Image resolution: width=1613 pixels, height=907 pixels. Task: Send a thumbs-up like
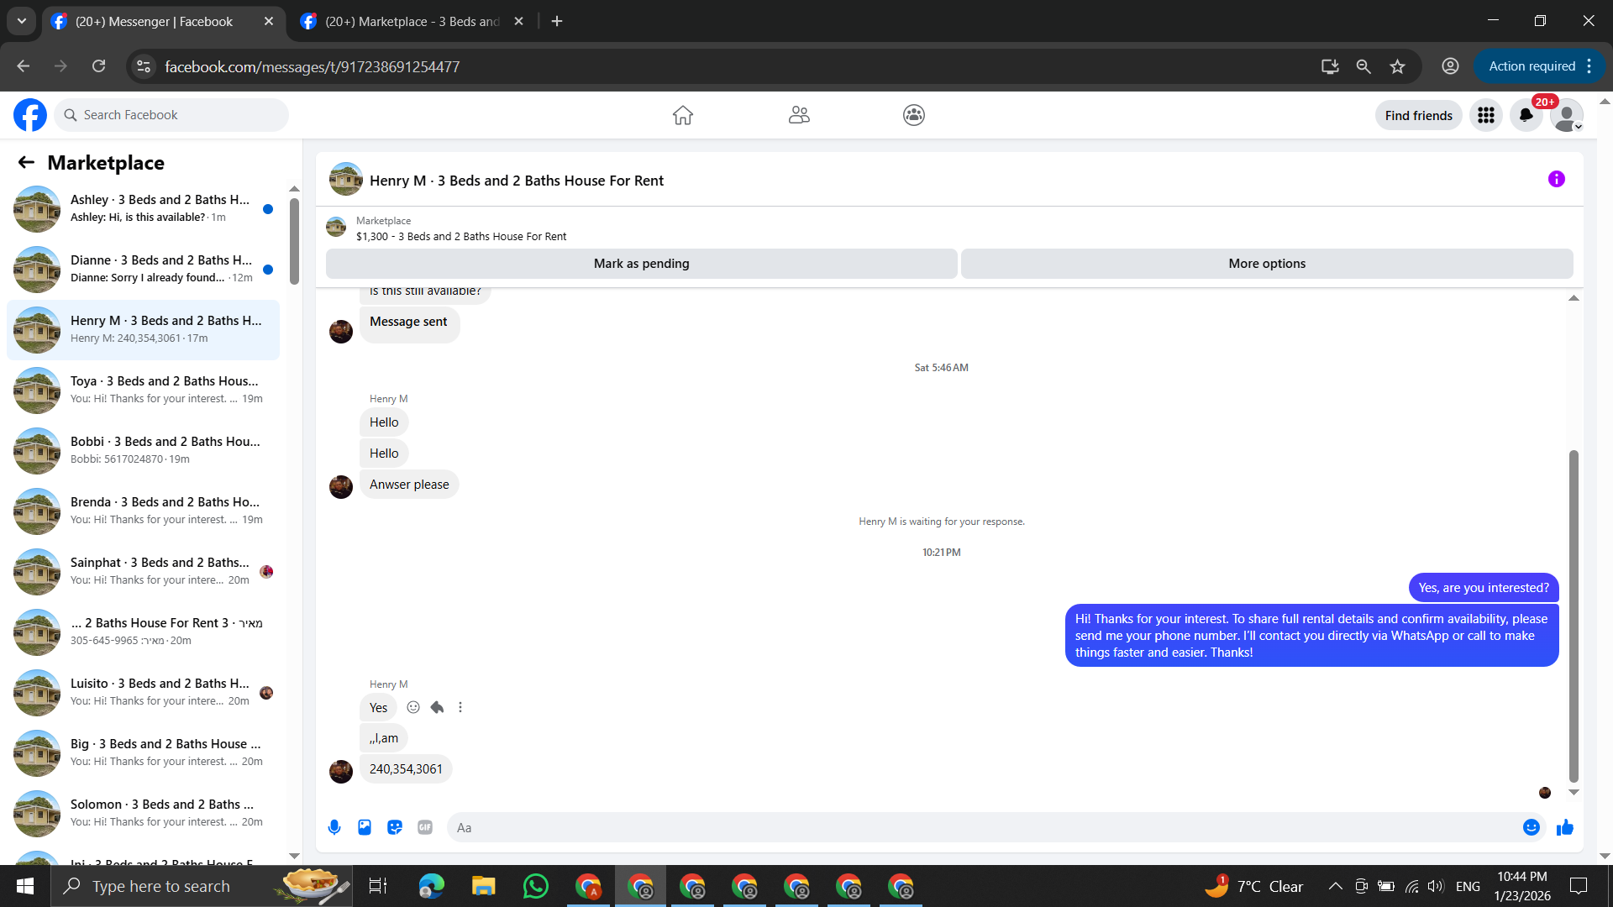1564,827
